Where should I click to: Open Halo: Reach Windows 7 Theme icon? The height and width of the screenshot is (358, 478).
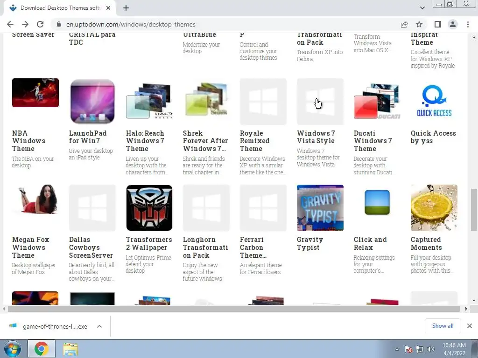tap(149, 101)
